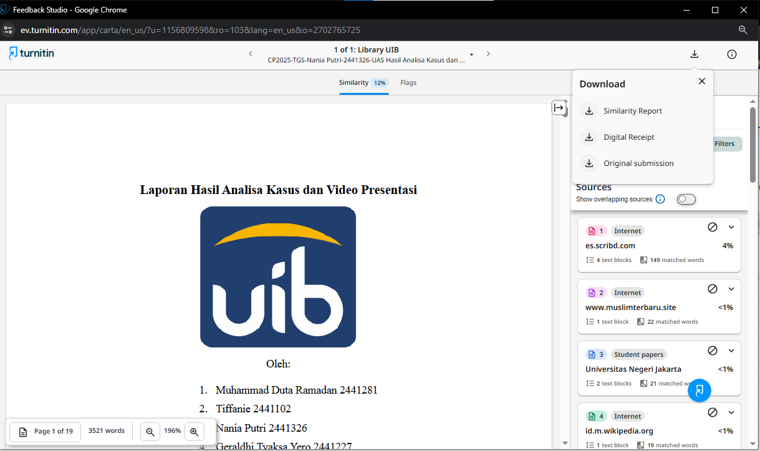760x451 pixels.
Task: Click the Turnitin logo
Action: 31,54
